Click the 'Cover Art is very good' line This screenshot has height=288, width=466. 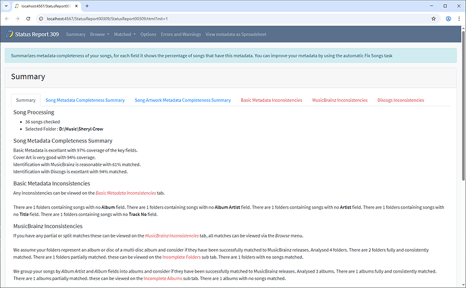(55, 157)
